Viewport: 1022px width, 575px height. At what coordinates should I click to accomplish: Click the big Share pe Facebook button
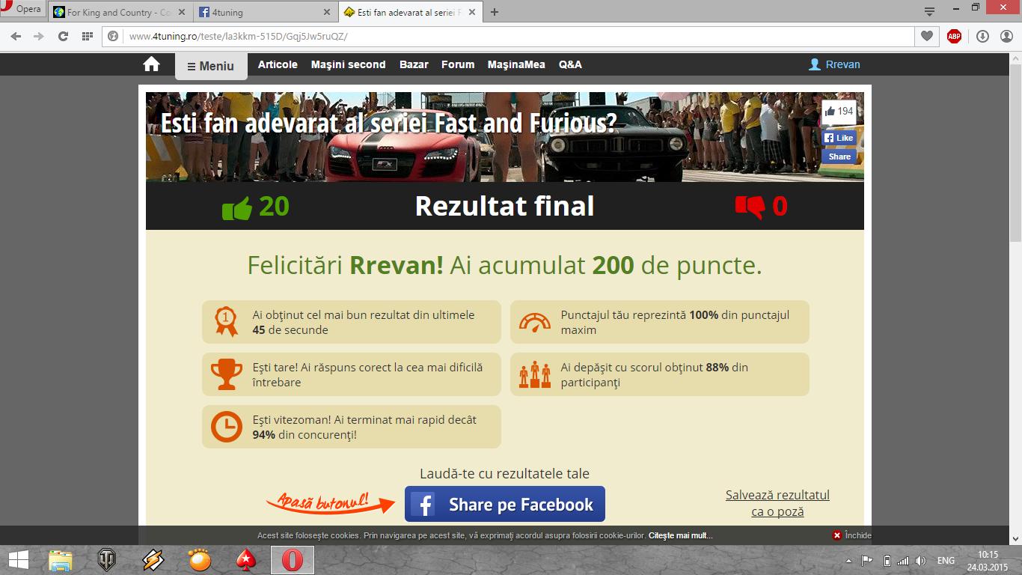[x=505, y=504]
